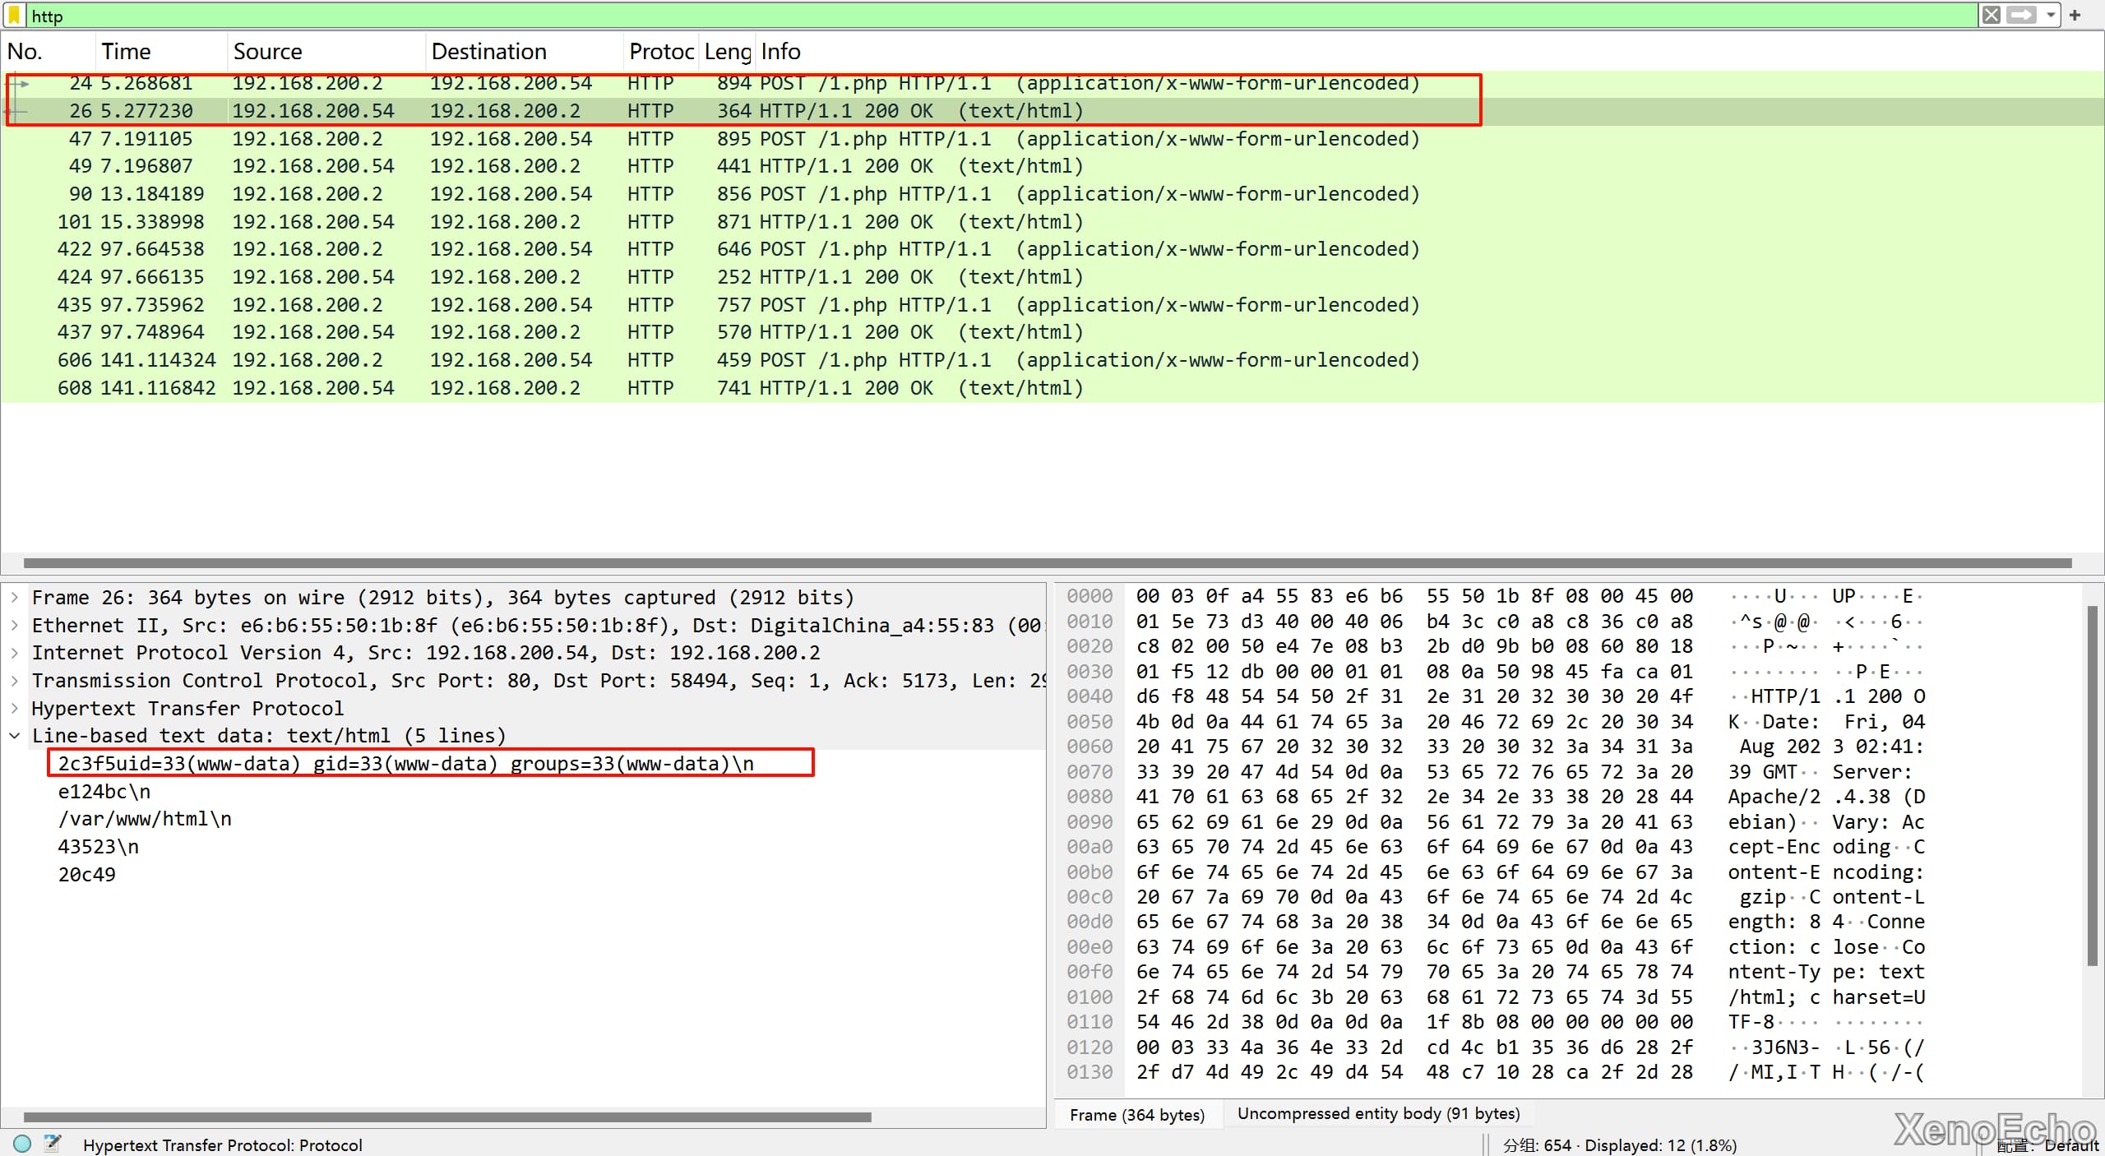Switch to Uncompressed entity body tab
This screenshot has width=2105, height=1156.
pos(1378,1113)
